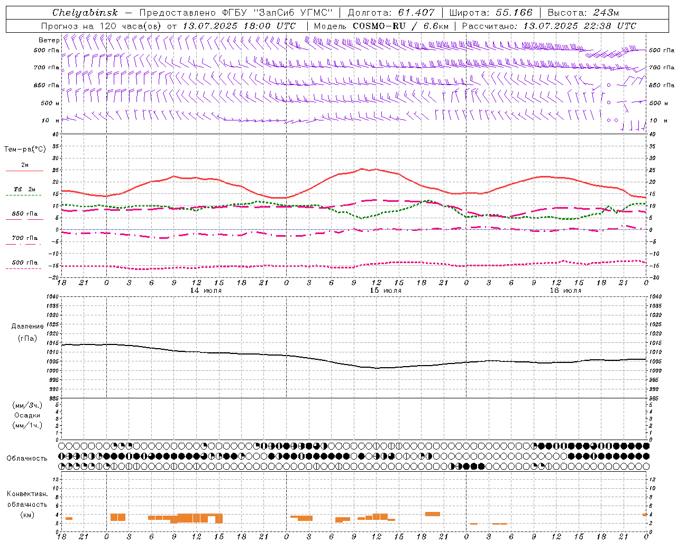Click the solid red line sample under '2м'

pos(24,171)
